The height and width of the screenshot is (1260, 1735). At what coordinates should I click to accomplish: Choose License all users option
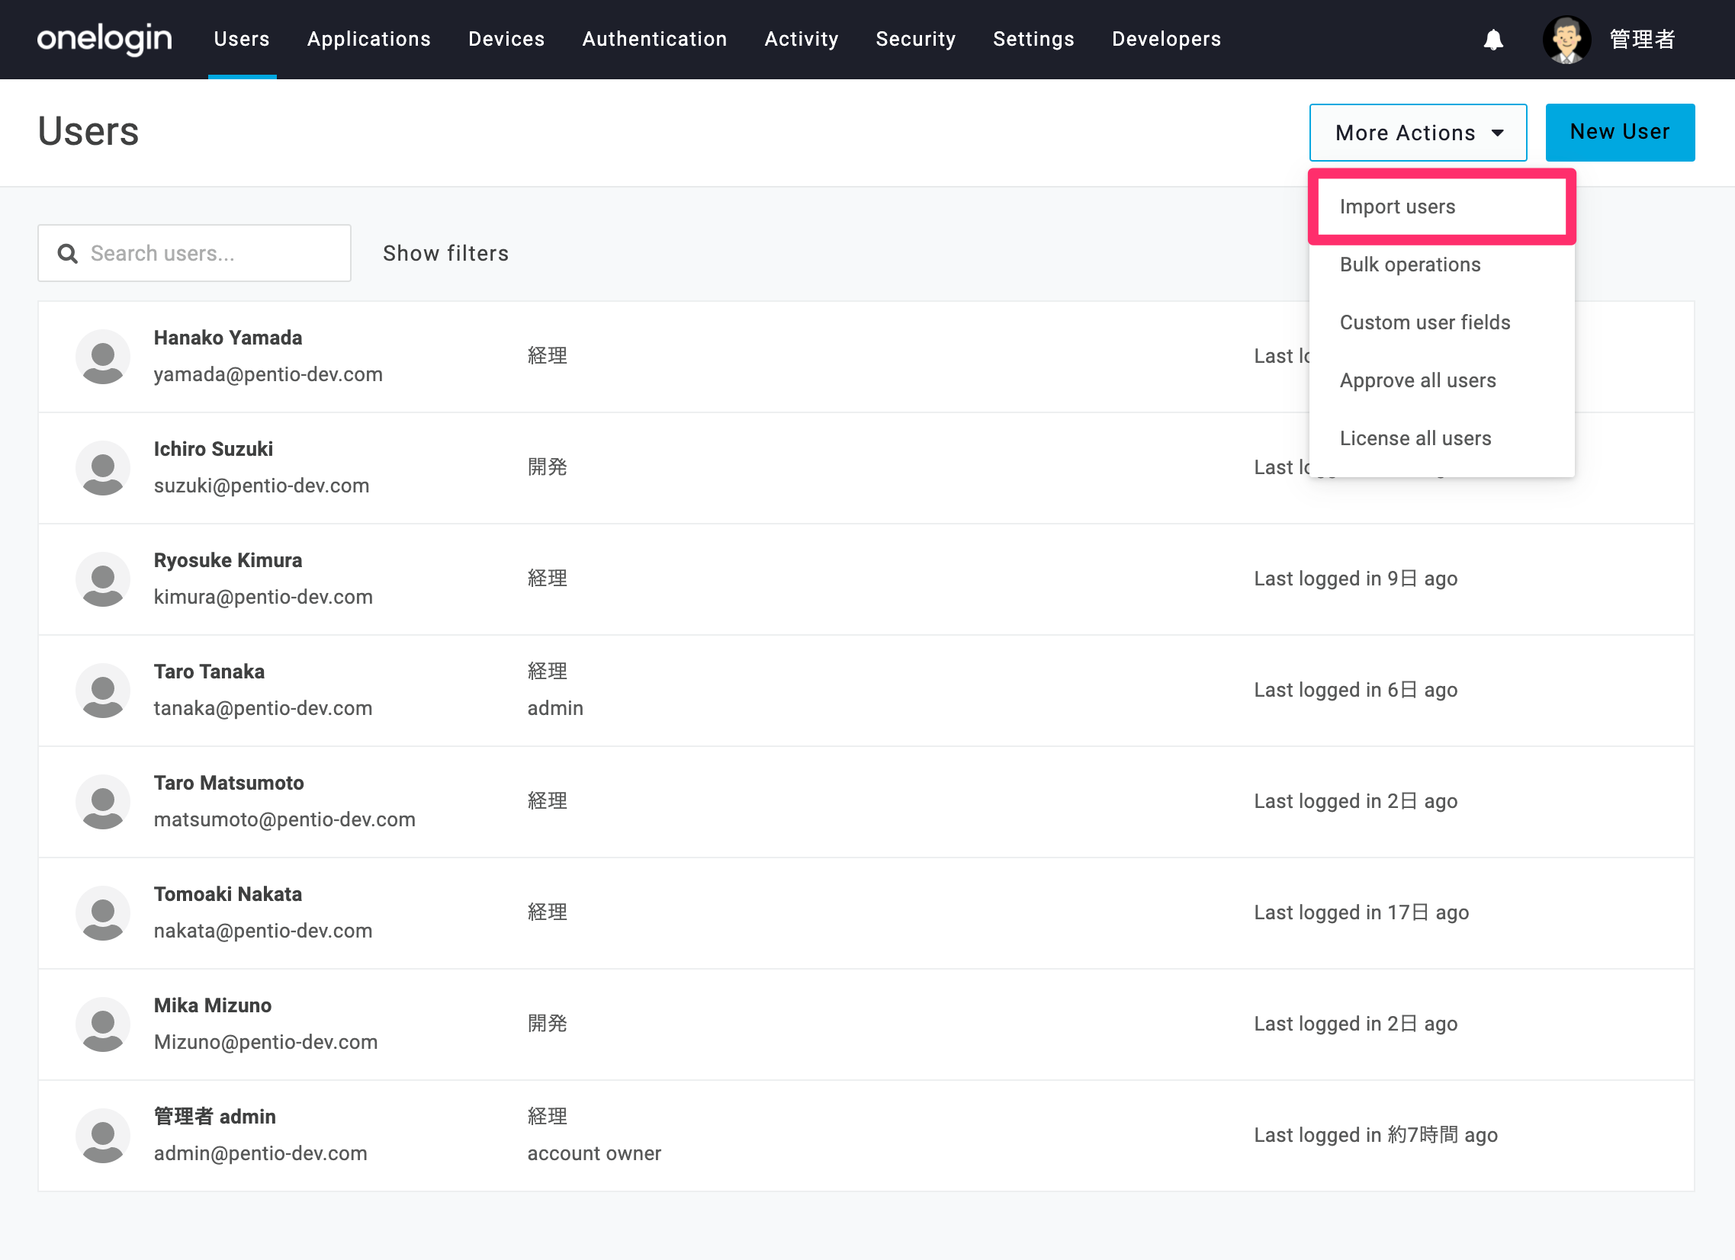1441,439
